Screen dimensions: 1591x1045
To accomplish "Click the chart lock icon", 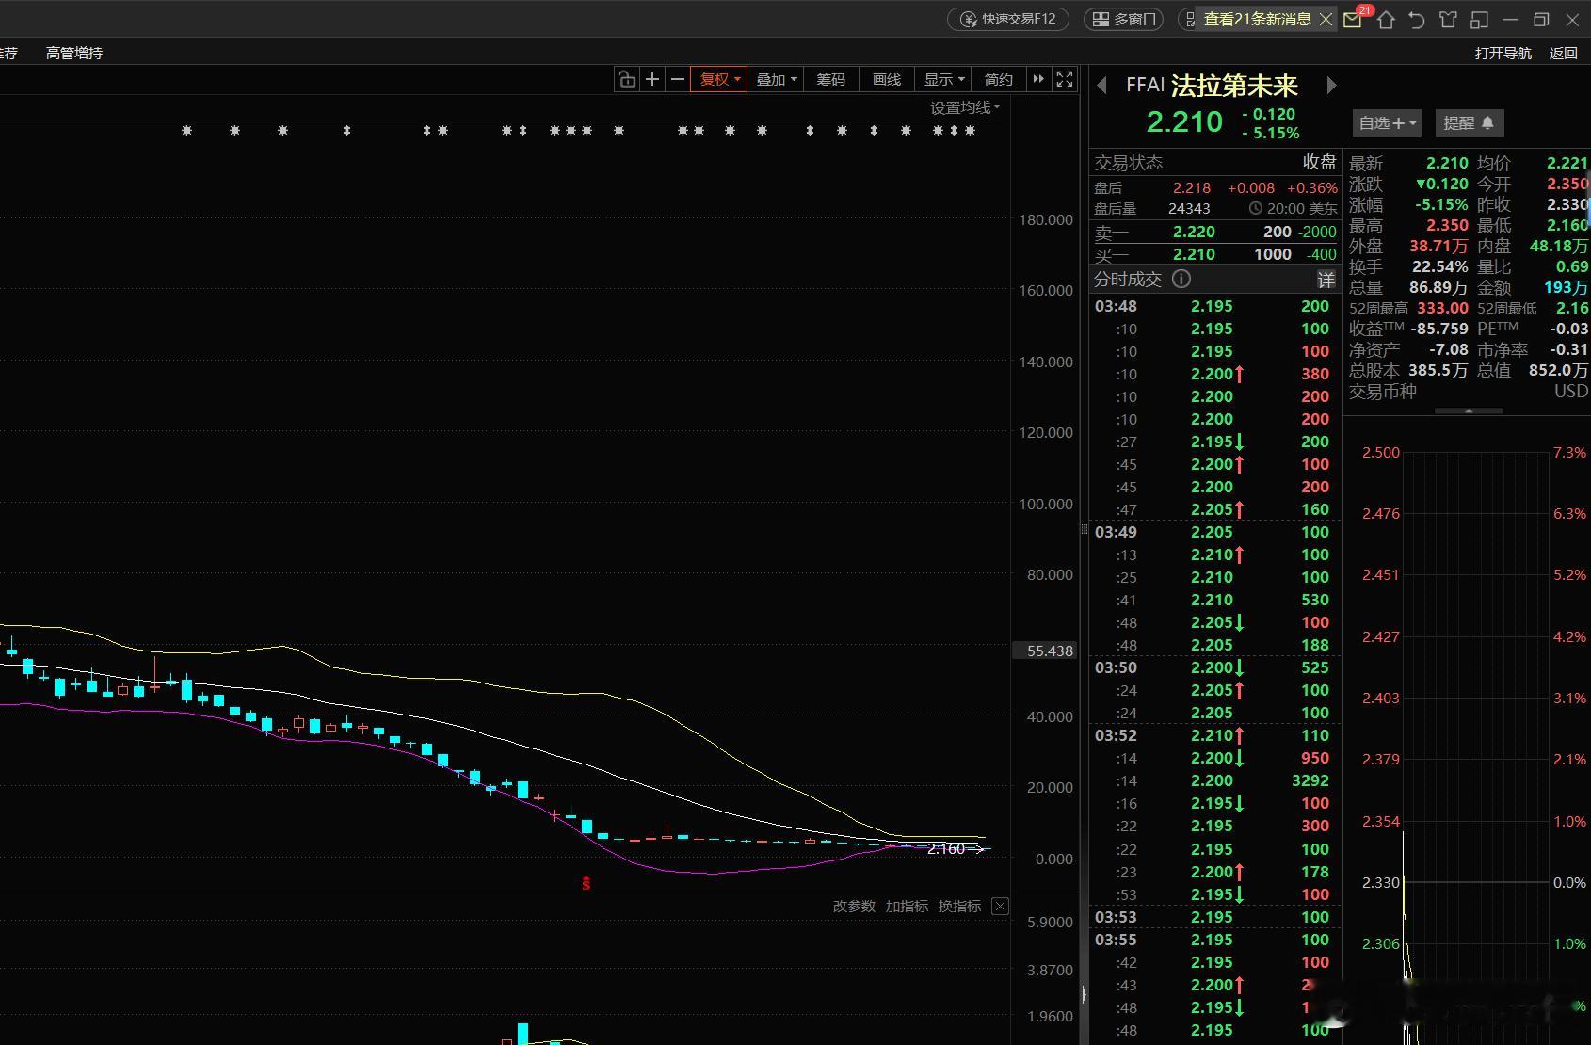I will (627, 79).
